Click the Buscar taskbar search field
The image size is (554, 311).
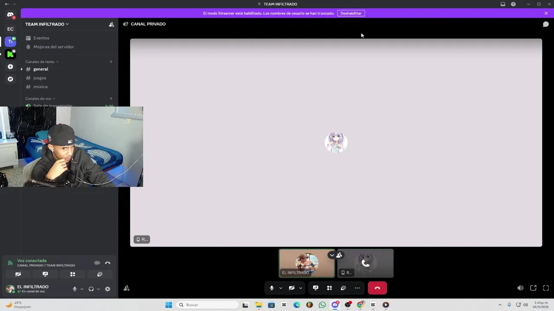click(208, 305)
